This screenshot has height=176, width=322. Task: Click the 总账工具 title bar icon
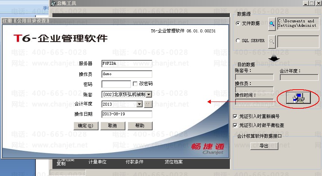point(53,3)
